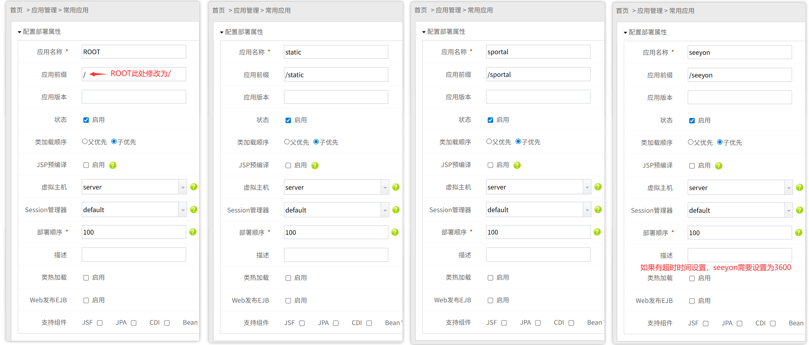Image resolution: width=809 pixels, height=345 pixels.
Task: Click 应用名称 field containing ROOT
Action: coord(134,52)
